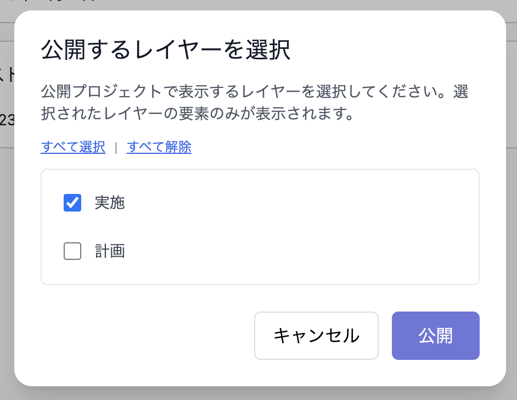Click the 計画 label text
Viewport: 517px width, 400px height.
click(110, 252)
